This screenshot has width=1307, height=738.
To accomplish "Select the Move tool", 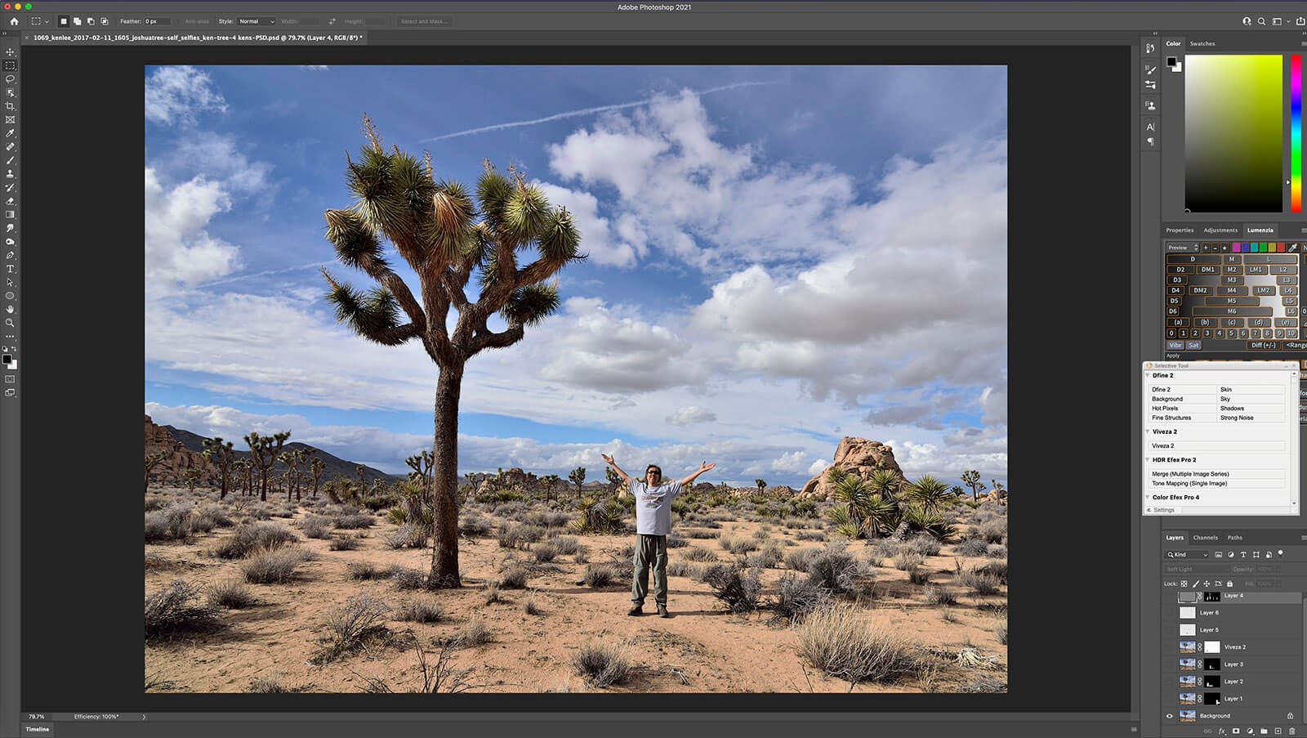I will pos(10,51).
